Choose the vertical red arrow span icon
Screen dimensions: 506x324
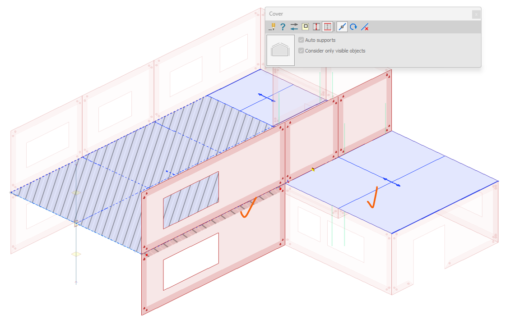(x=316, y=27)
